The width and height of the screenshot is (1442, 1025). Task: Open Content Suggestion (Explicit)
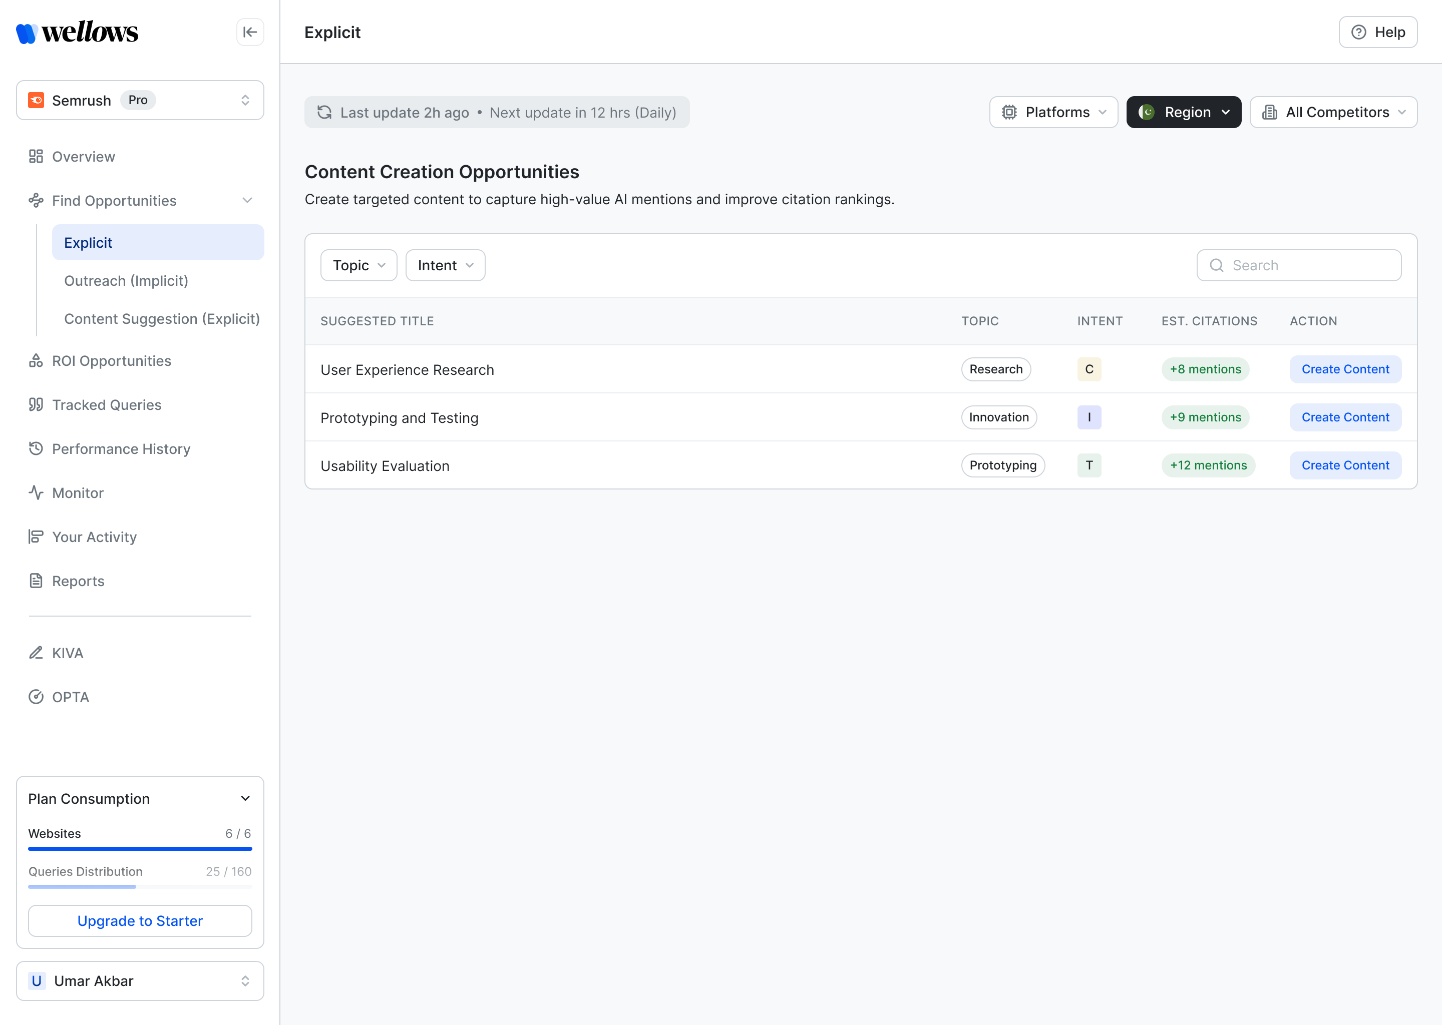[162, 319]
